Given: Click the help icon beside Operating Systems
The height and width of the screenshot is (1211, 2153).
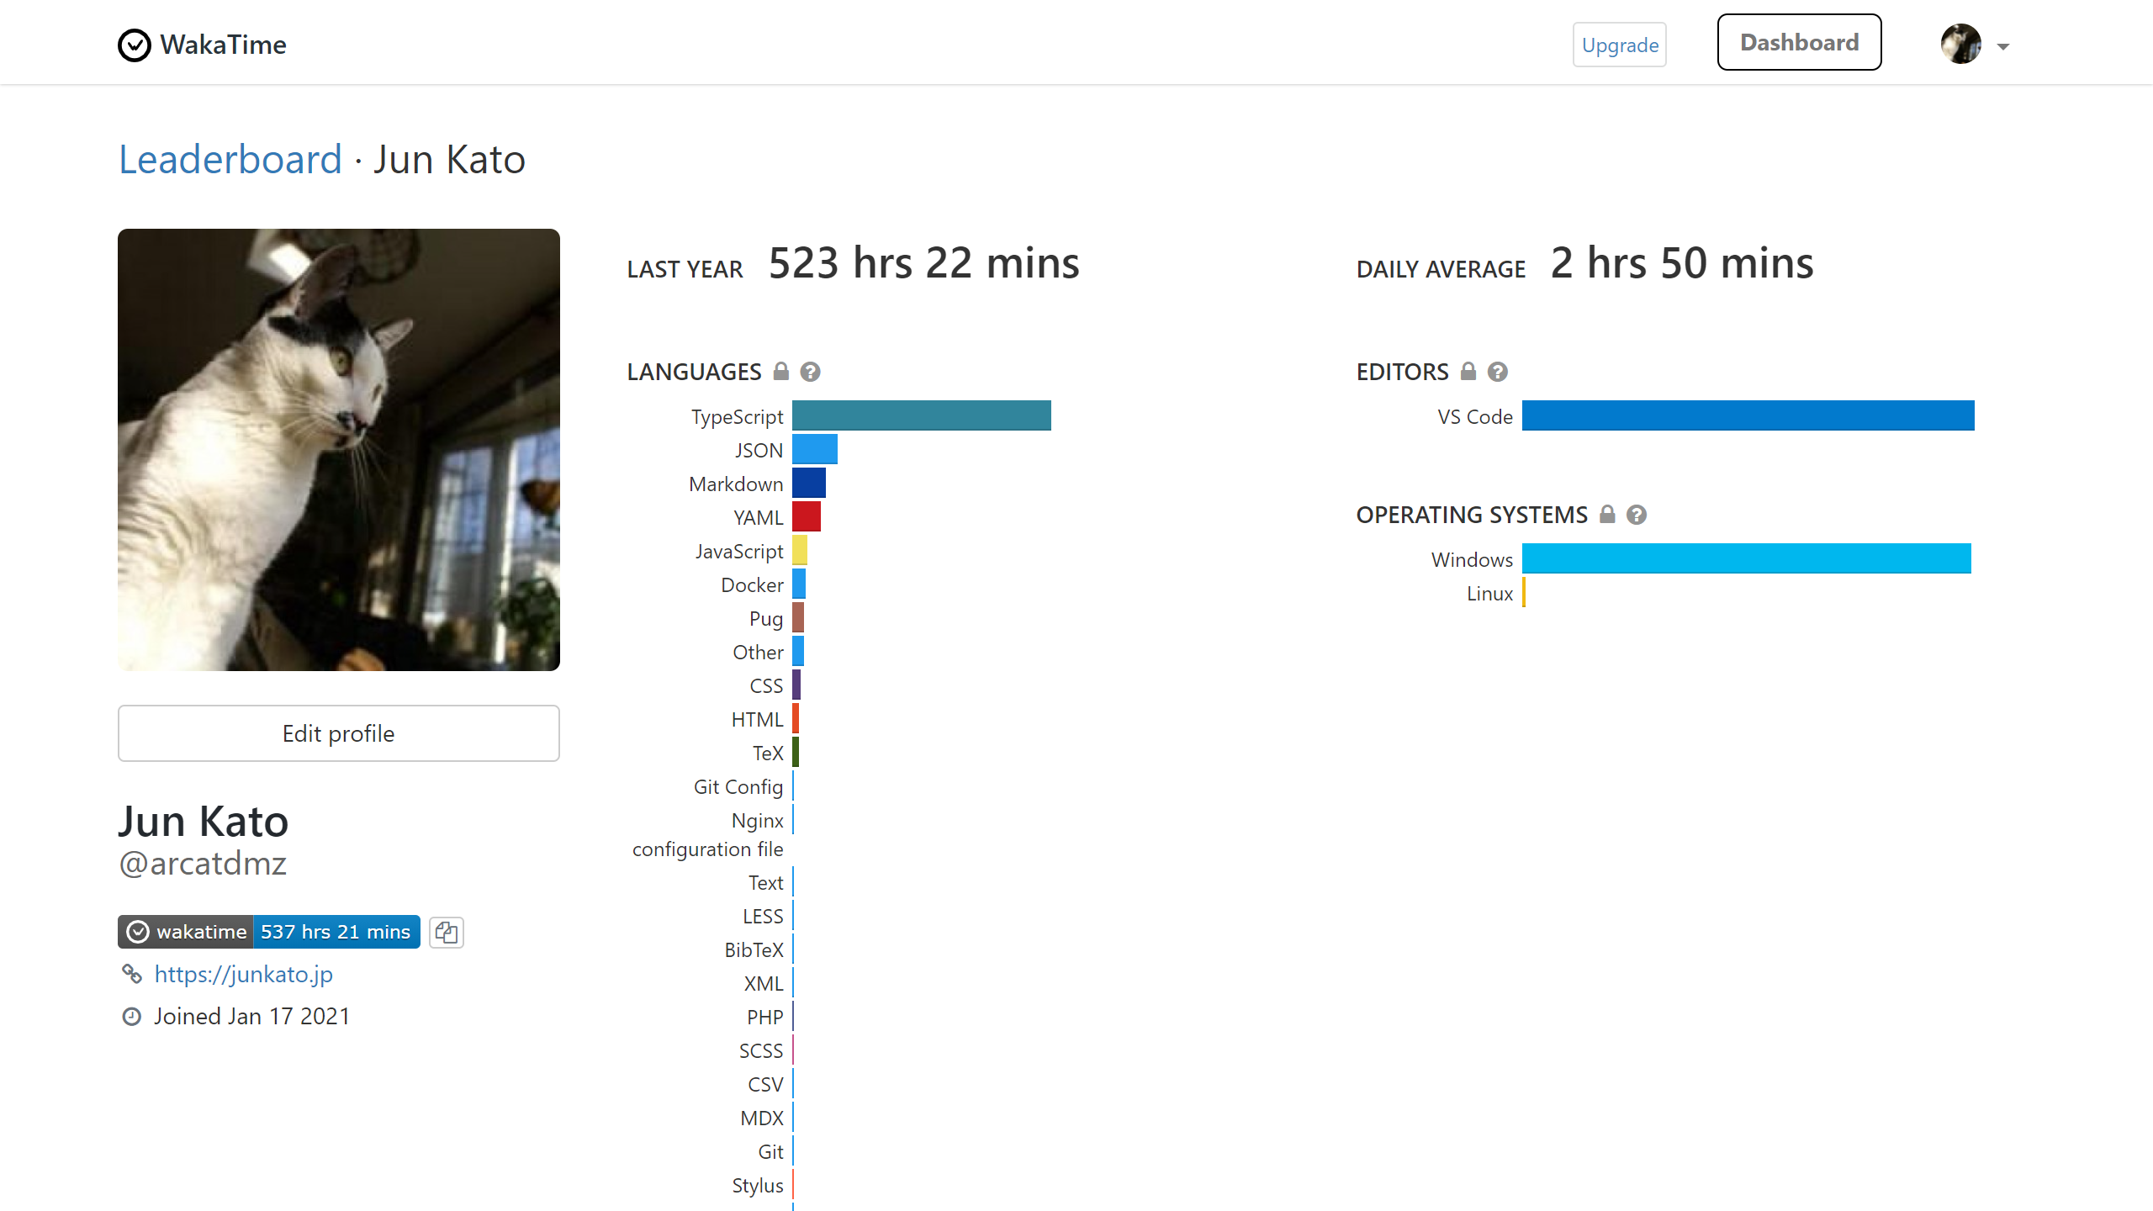Looking at the screenshot, I should coord(1636,515).
